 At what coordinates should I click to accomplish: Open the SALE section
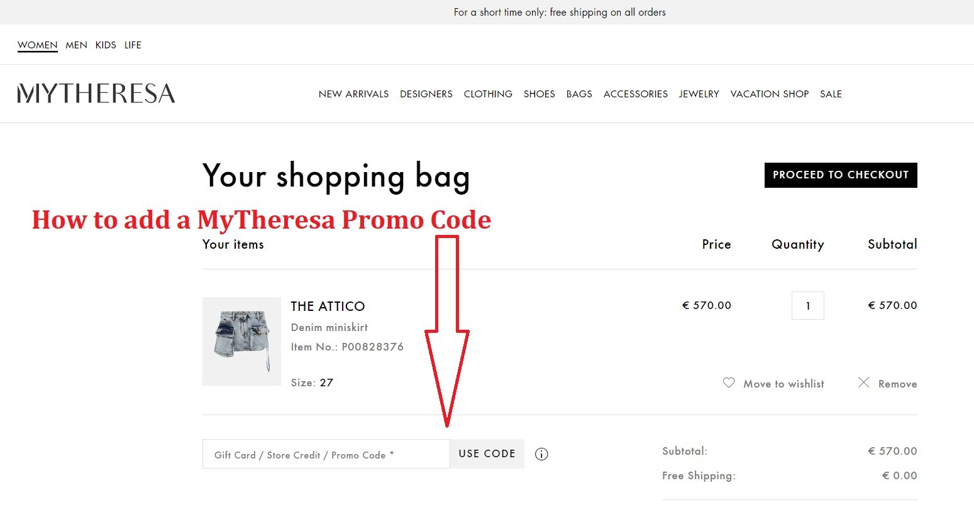click(x=831, y=94)
